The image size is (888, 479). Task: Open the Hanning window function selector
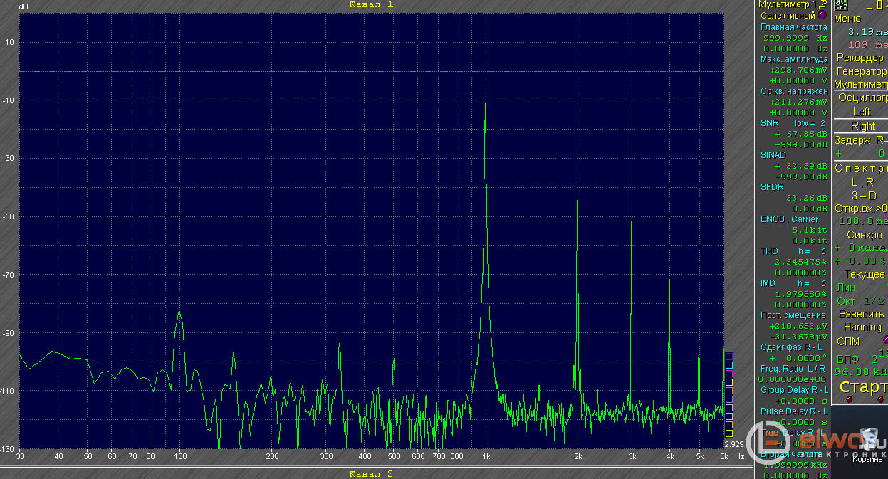click(x=862, y=327)
